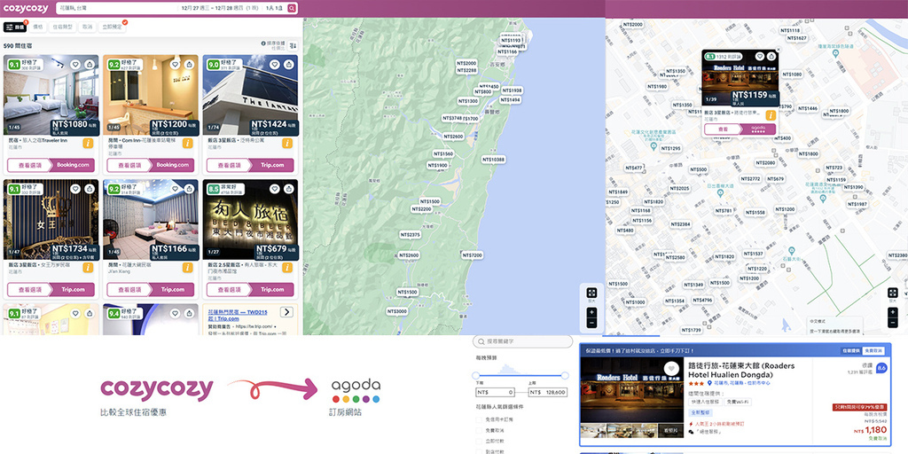Close the Roaders Hotel map popup
Screen dimensions: 908x454
pyautogui.click(x=779, y=50)
